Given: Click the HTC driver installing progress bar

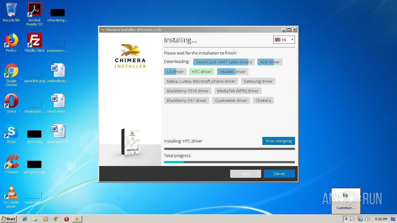Looking at the screenshot, I should tap(230, 149).
